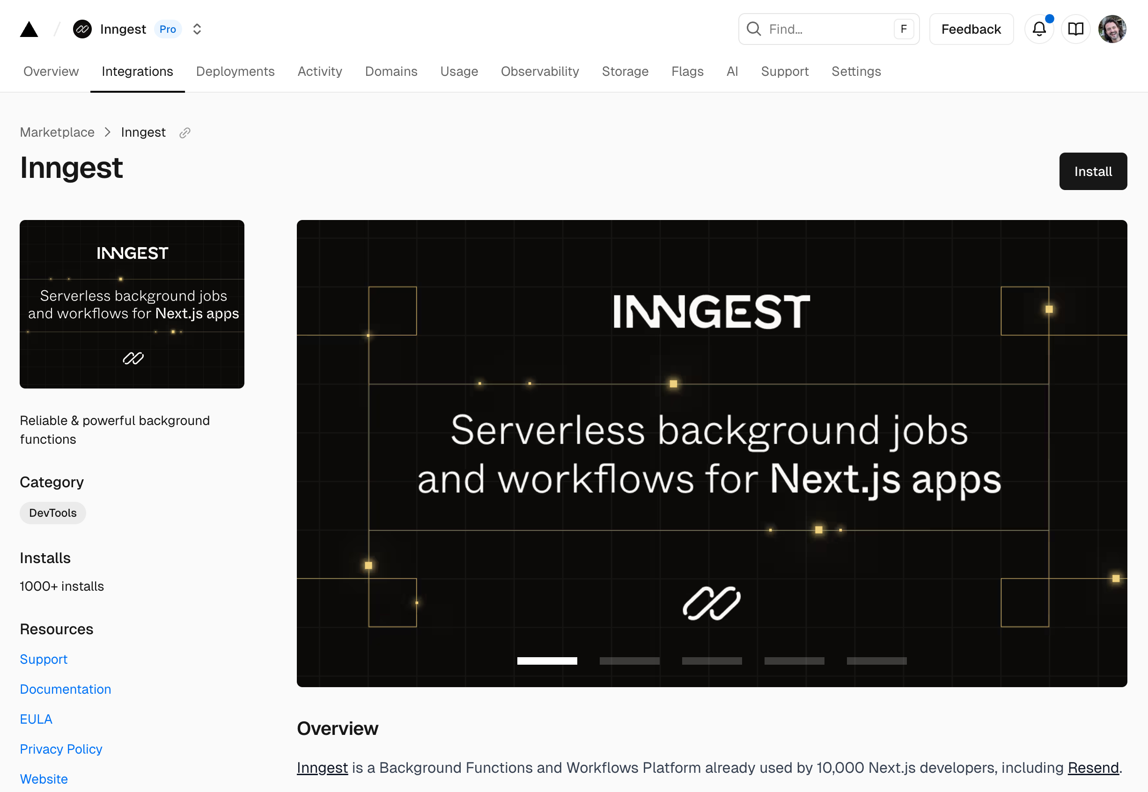1148x792 pixels.
Task: Expand the team switcher chevrons
Action: coord(197,29)
